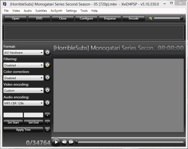The image size is (188, 149).
Task: Open the Video menu
Action: click(16, 11)
